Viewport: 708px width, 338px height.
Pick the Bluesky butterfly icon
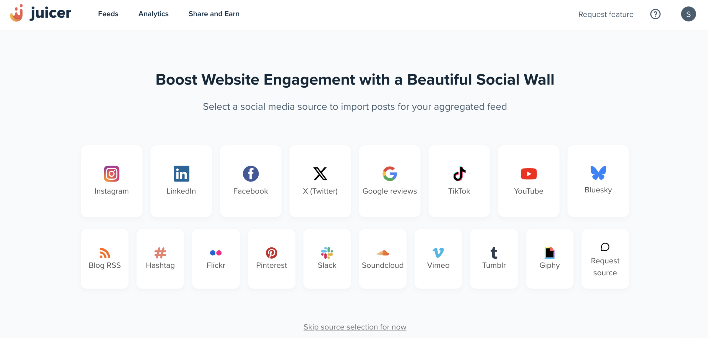click(598, 173)
